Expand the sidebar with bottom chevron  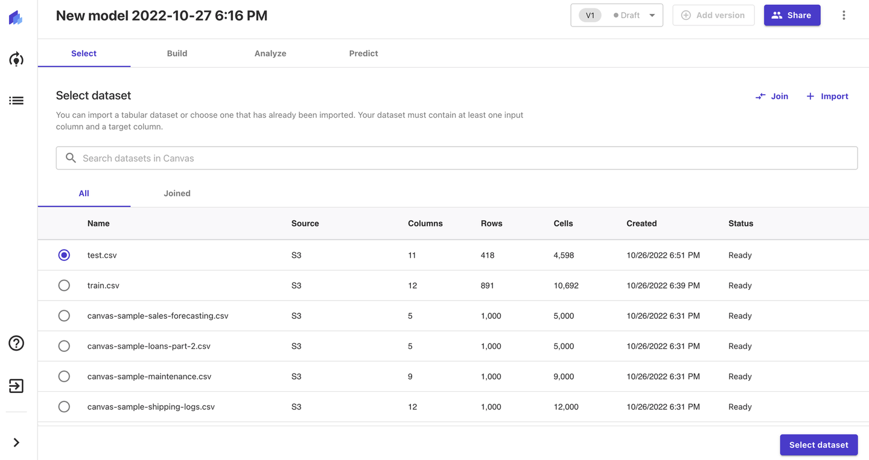(x=16, y=442)
